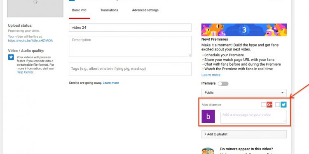This screenshot has height=154, width=309.
Task: Switch to the Translations tab
Action: 109,10
